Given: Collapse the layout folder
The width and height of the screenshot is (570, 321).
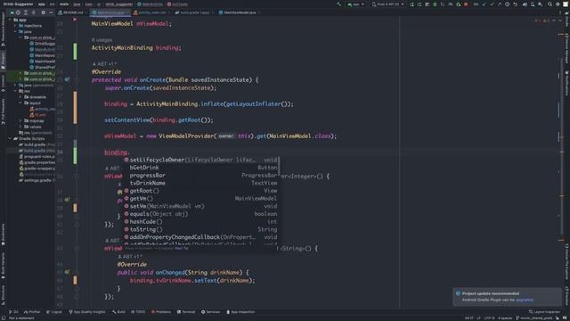Looking at the screenshot, I should coord(20,103).
